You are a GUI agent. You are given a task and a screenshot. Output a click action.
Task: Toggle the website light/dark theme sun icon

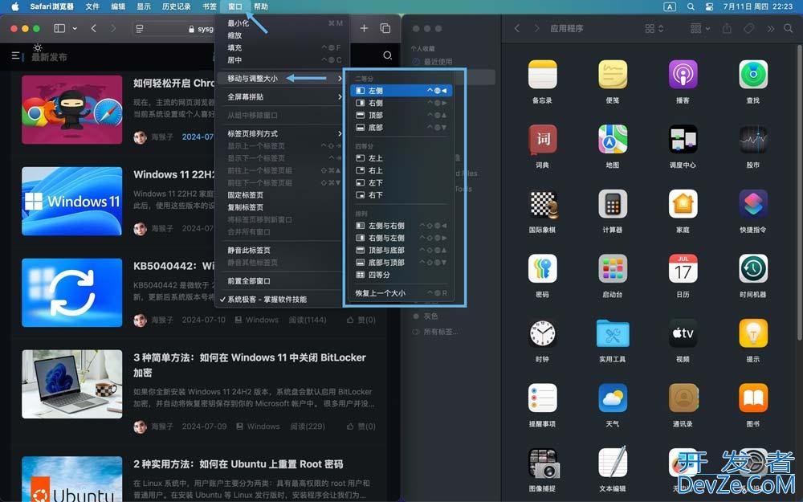point(38,47)
